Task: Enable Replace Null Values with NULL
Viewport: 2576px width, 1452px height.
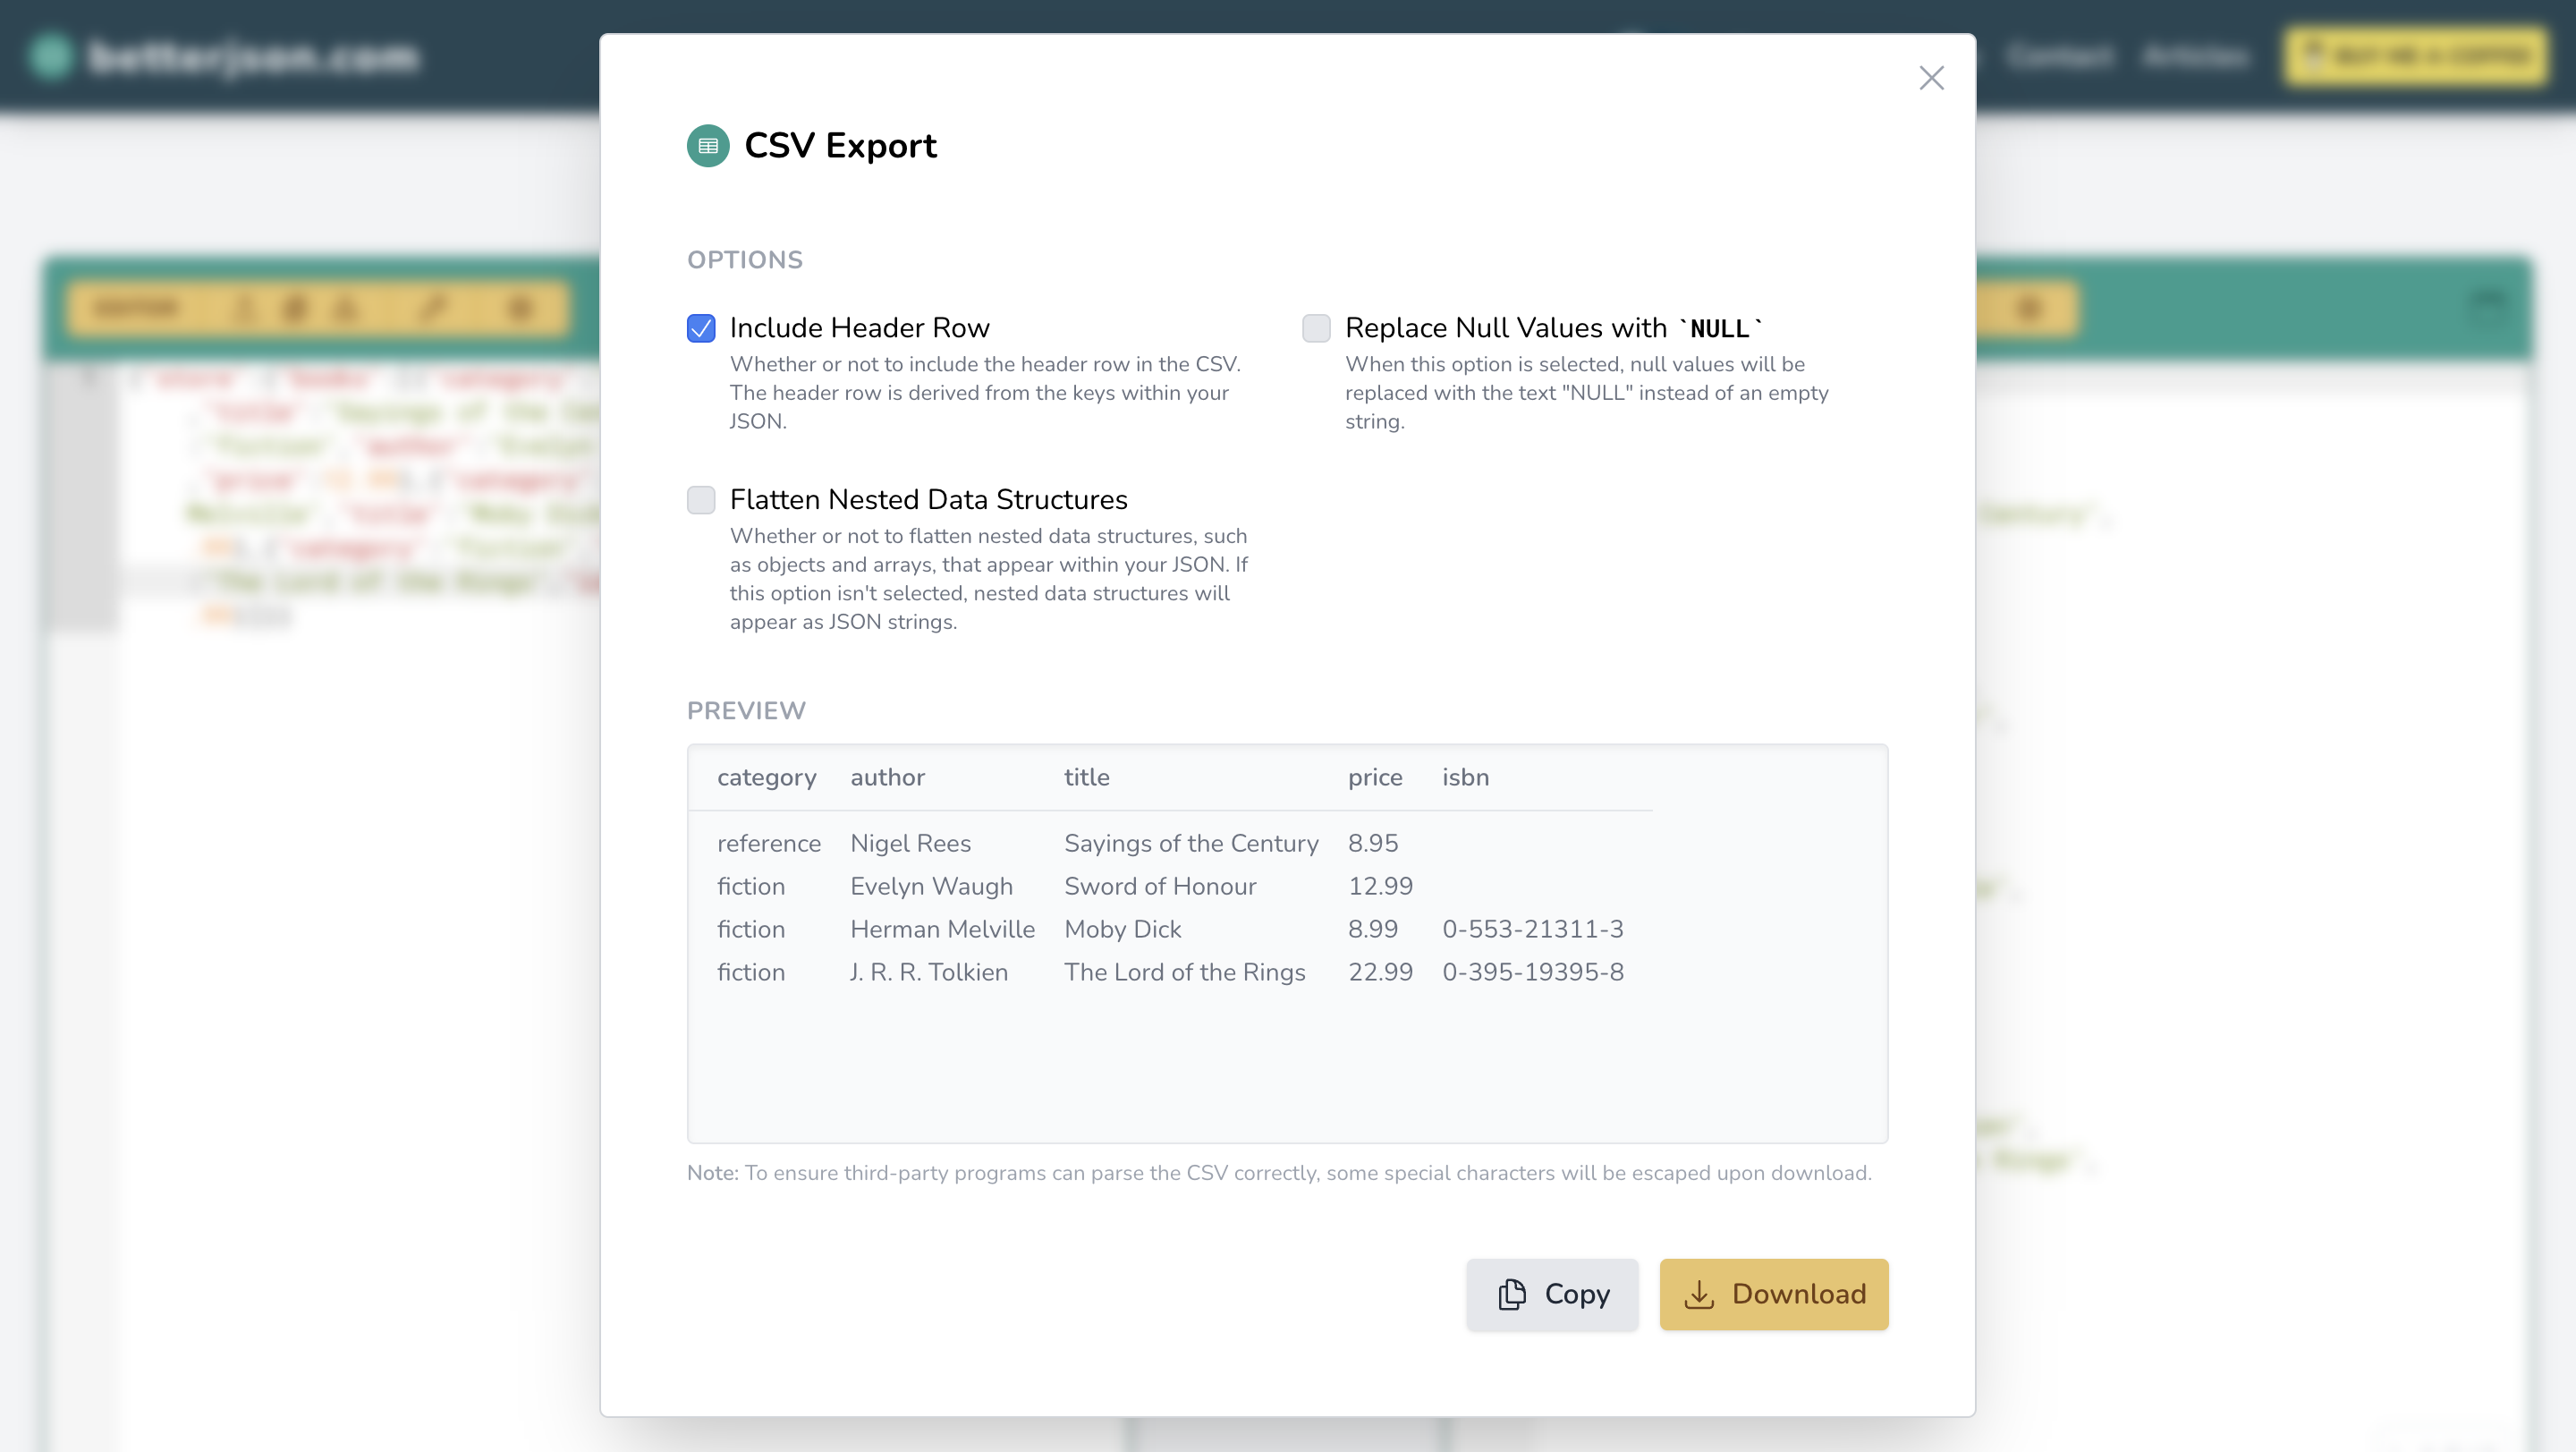Action: 1316,328
